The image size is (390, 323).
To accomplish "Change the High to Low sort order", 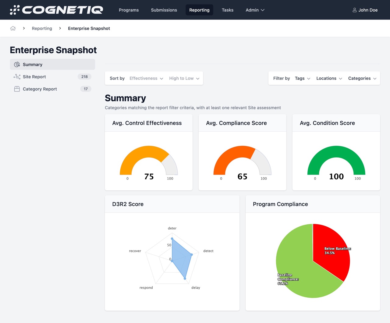I will (184, 78).
